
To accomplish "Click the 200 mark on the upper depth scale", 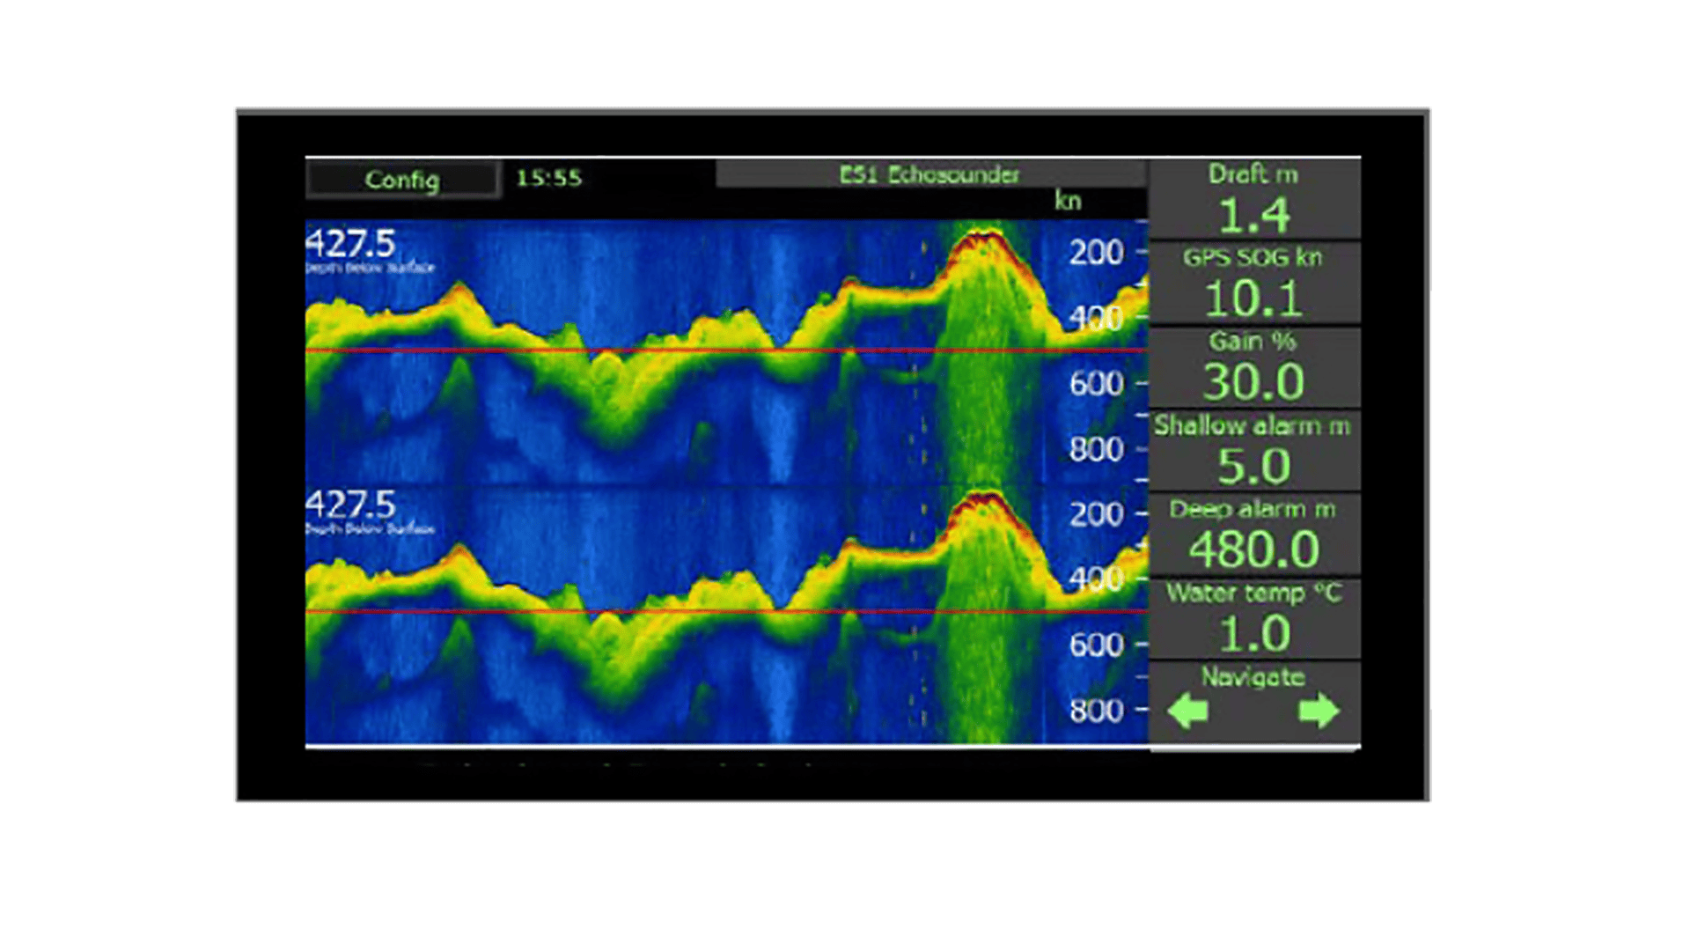I will pos(1096,253).
